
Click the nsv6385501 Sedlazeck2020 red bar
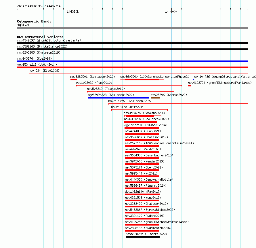pos(74,79)
